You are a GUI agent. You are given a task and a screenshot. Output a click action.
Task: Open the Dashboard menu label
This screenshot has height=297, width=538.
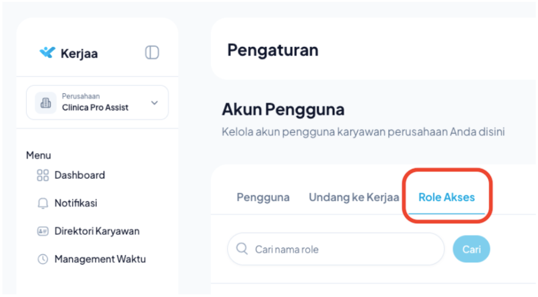pyautogui.click(x=80, y=176)
